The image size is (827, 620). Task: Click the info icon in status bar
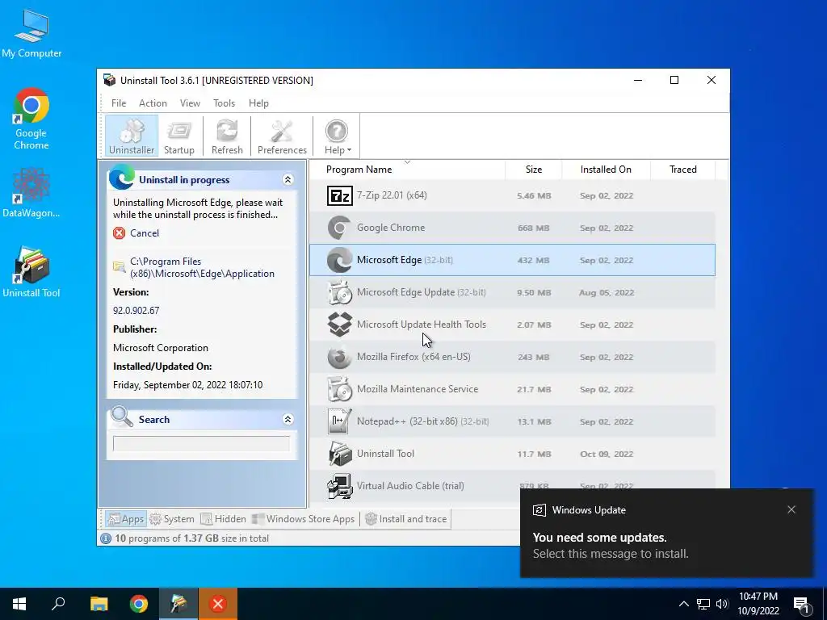[x=106, y=538]
